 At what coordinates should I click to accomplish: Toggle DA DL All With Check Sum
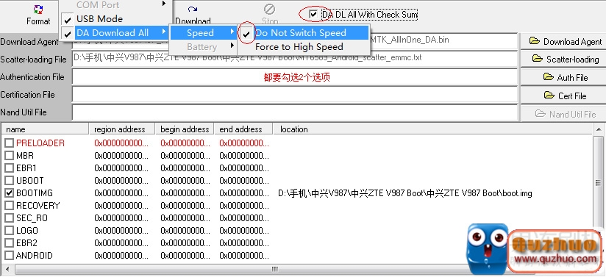[313, 15]
